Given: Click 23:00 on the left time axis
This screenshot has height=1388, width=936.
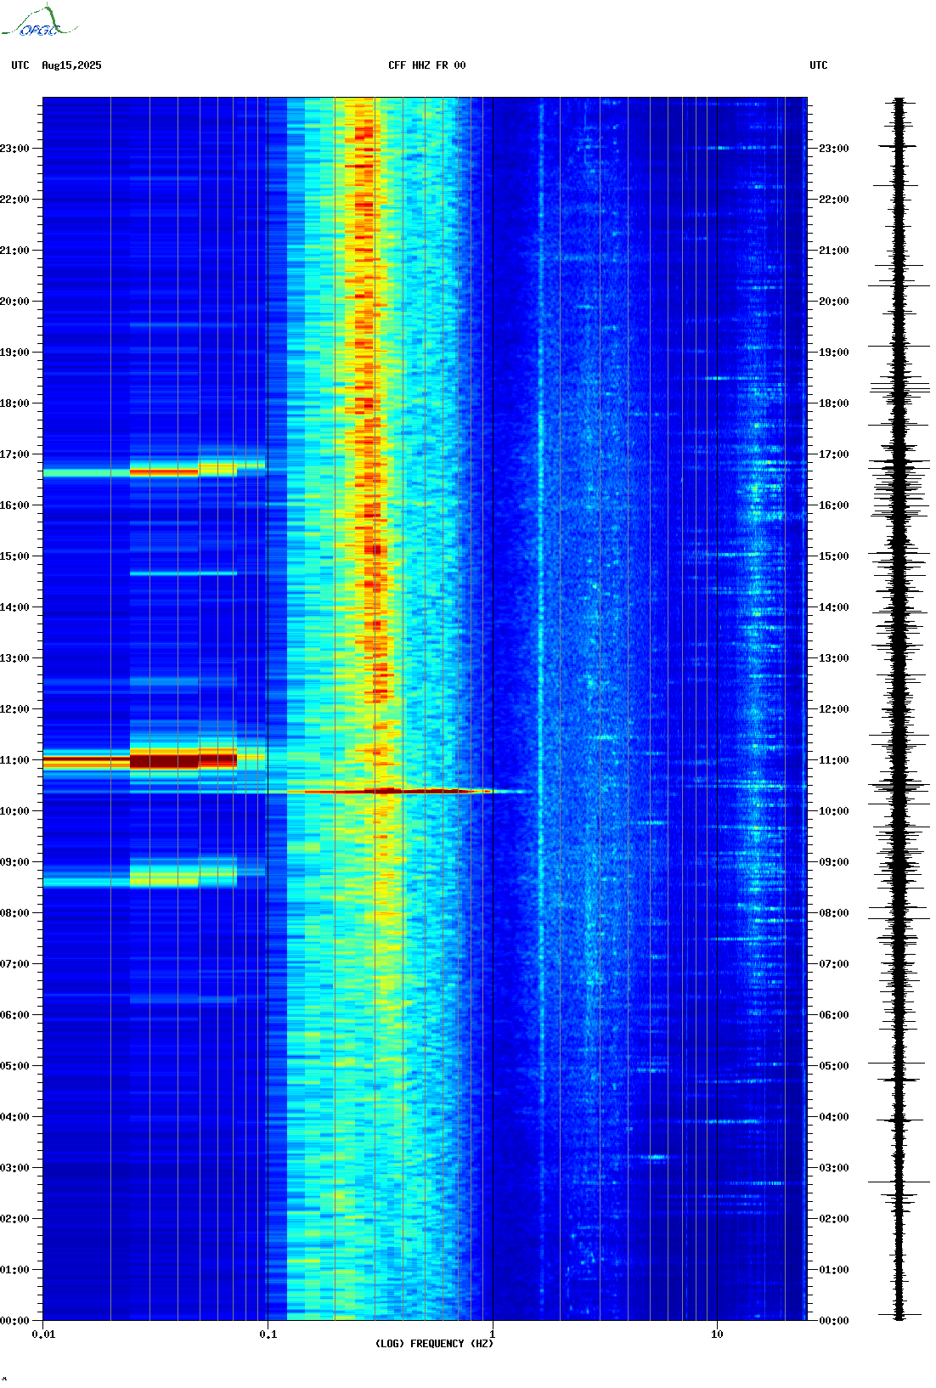Looking at the screenshot, I should tap(14, 149).
